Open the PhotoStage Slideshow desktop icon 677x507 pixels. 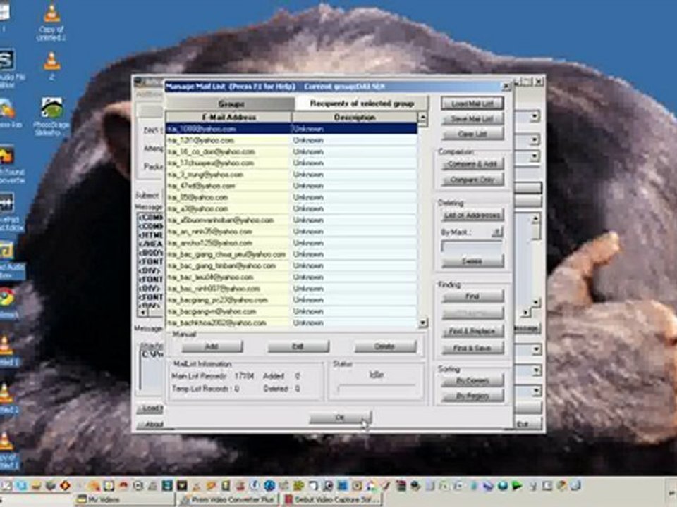pyautogui.click(x=51, y=116)
